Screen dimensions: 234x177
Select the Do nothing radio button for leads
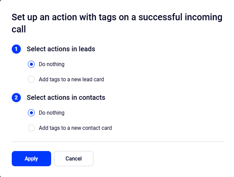pos(31,64)
